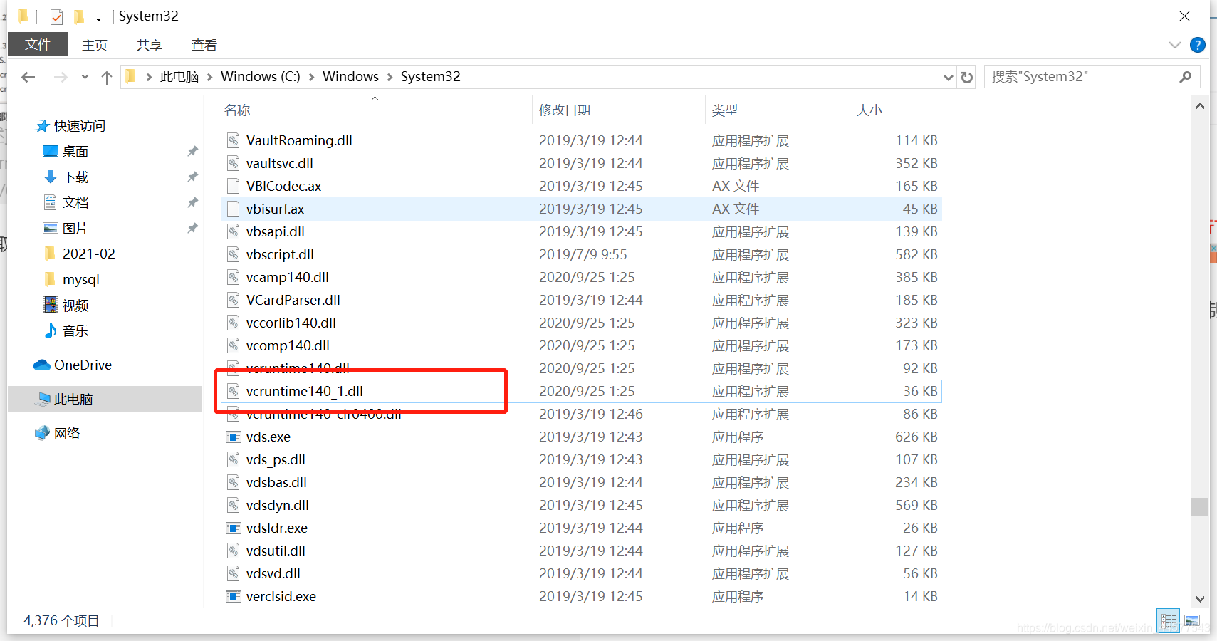Switch to the 主页 ribbon tab

click(x=95, y=45)
